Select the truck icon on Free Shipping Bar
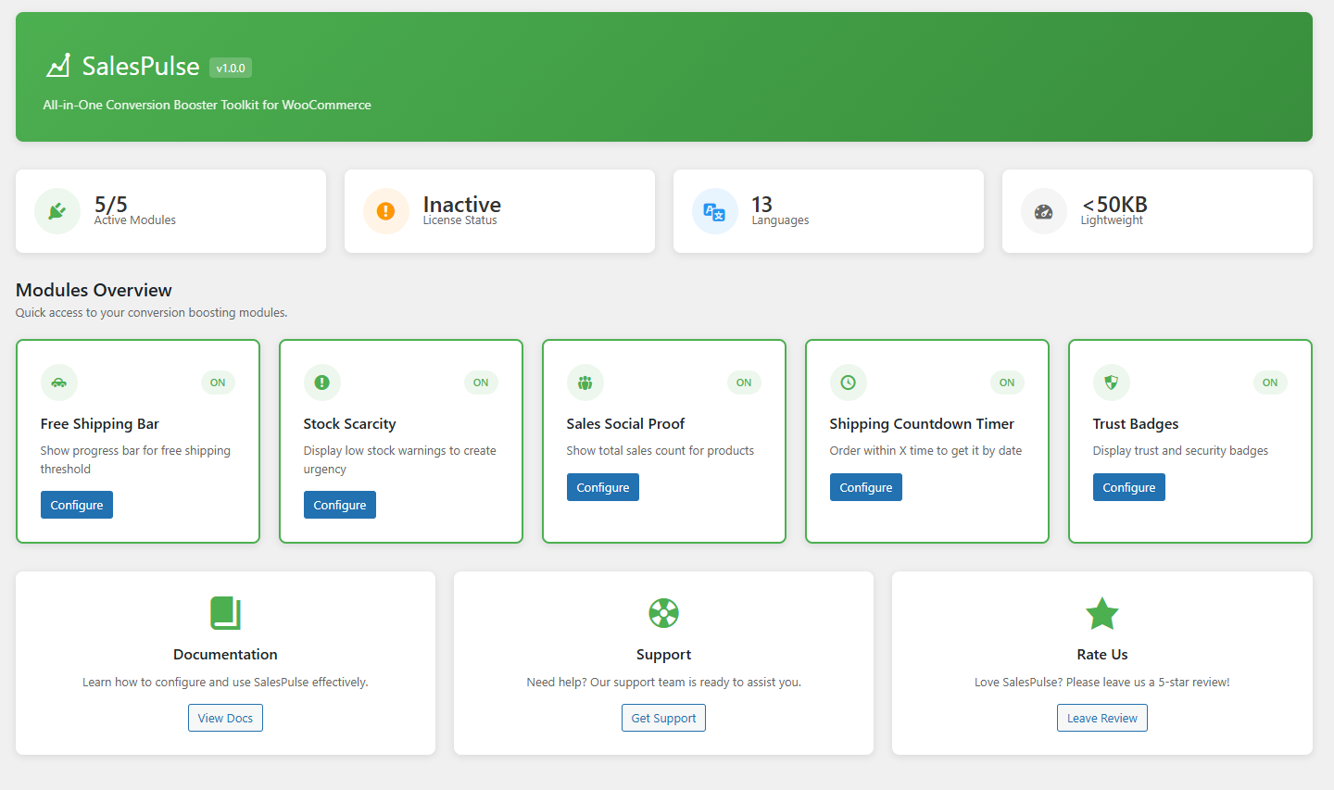The image size is (1334, 790). pyautogui.click(x=59, y=382)
